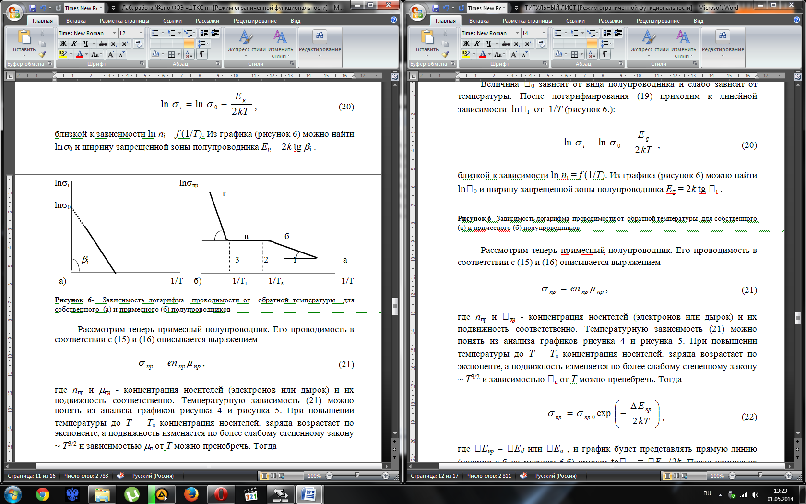Toggle Italic in the left window
Image resolution: width=806 pixels, height=504 pixels.
[74, 44]
